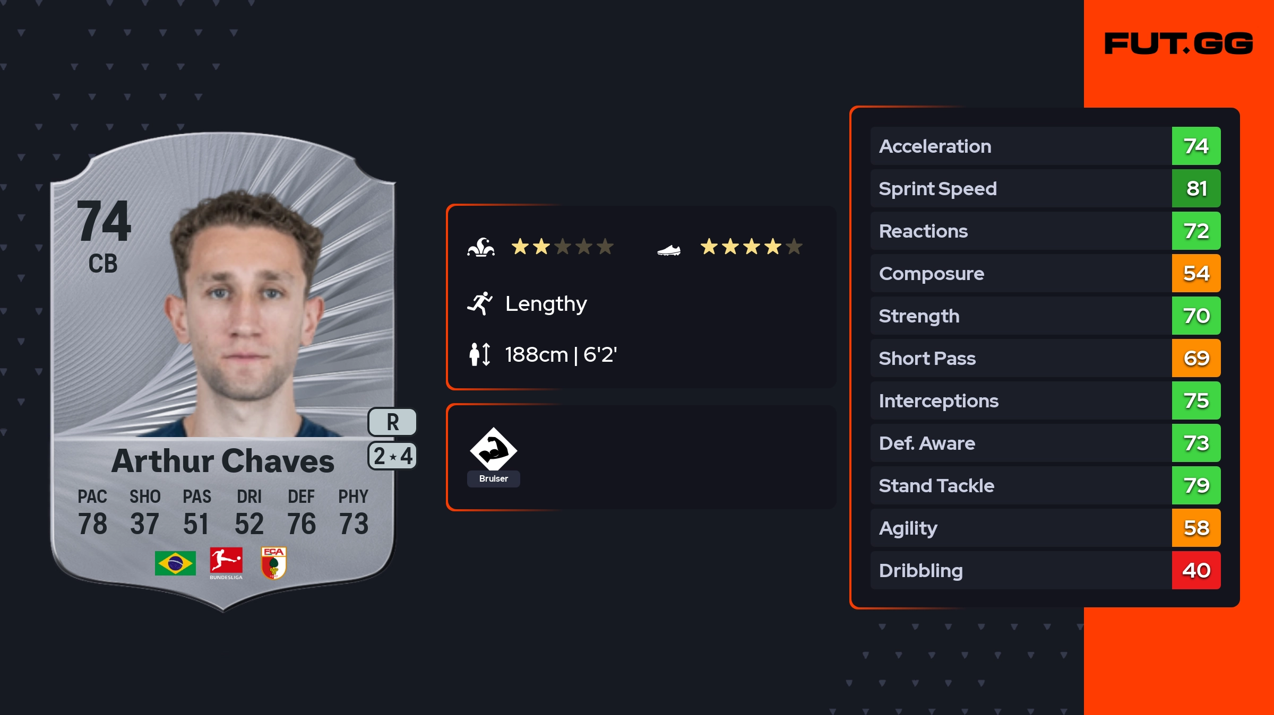
Task: Click the Bundesliga league logo
Action: pyautogui.click(x=226, y=563)
